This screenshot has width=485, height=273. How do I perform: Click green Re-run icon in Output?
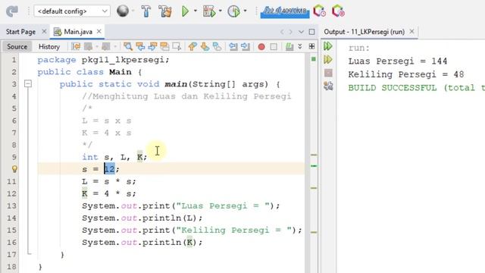pyautogui.click(x=328, y=46)
